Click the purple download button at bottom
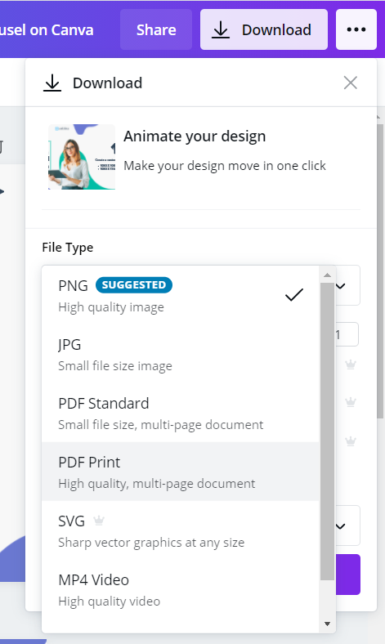Image resolution: width=385 pixels, height=644 pixels. [348, 575]
